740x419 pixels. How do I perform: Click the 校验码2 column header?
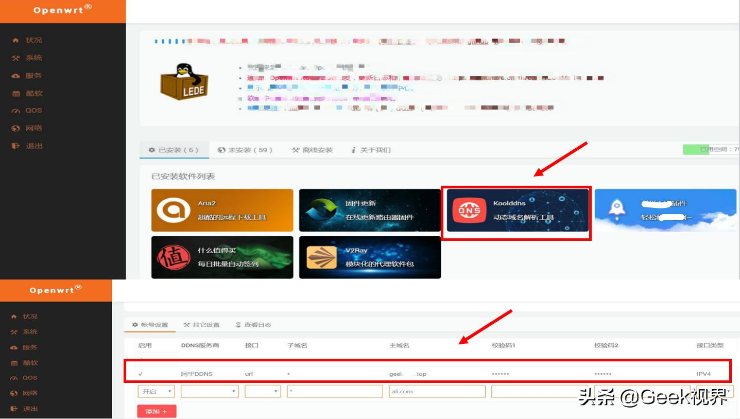(x=606, y=345)
